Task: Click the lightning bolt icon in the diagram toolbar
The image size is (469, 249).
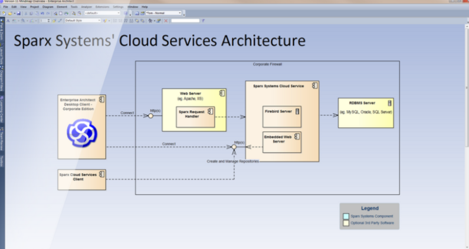Action: click(104, 21)
